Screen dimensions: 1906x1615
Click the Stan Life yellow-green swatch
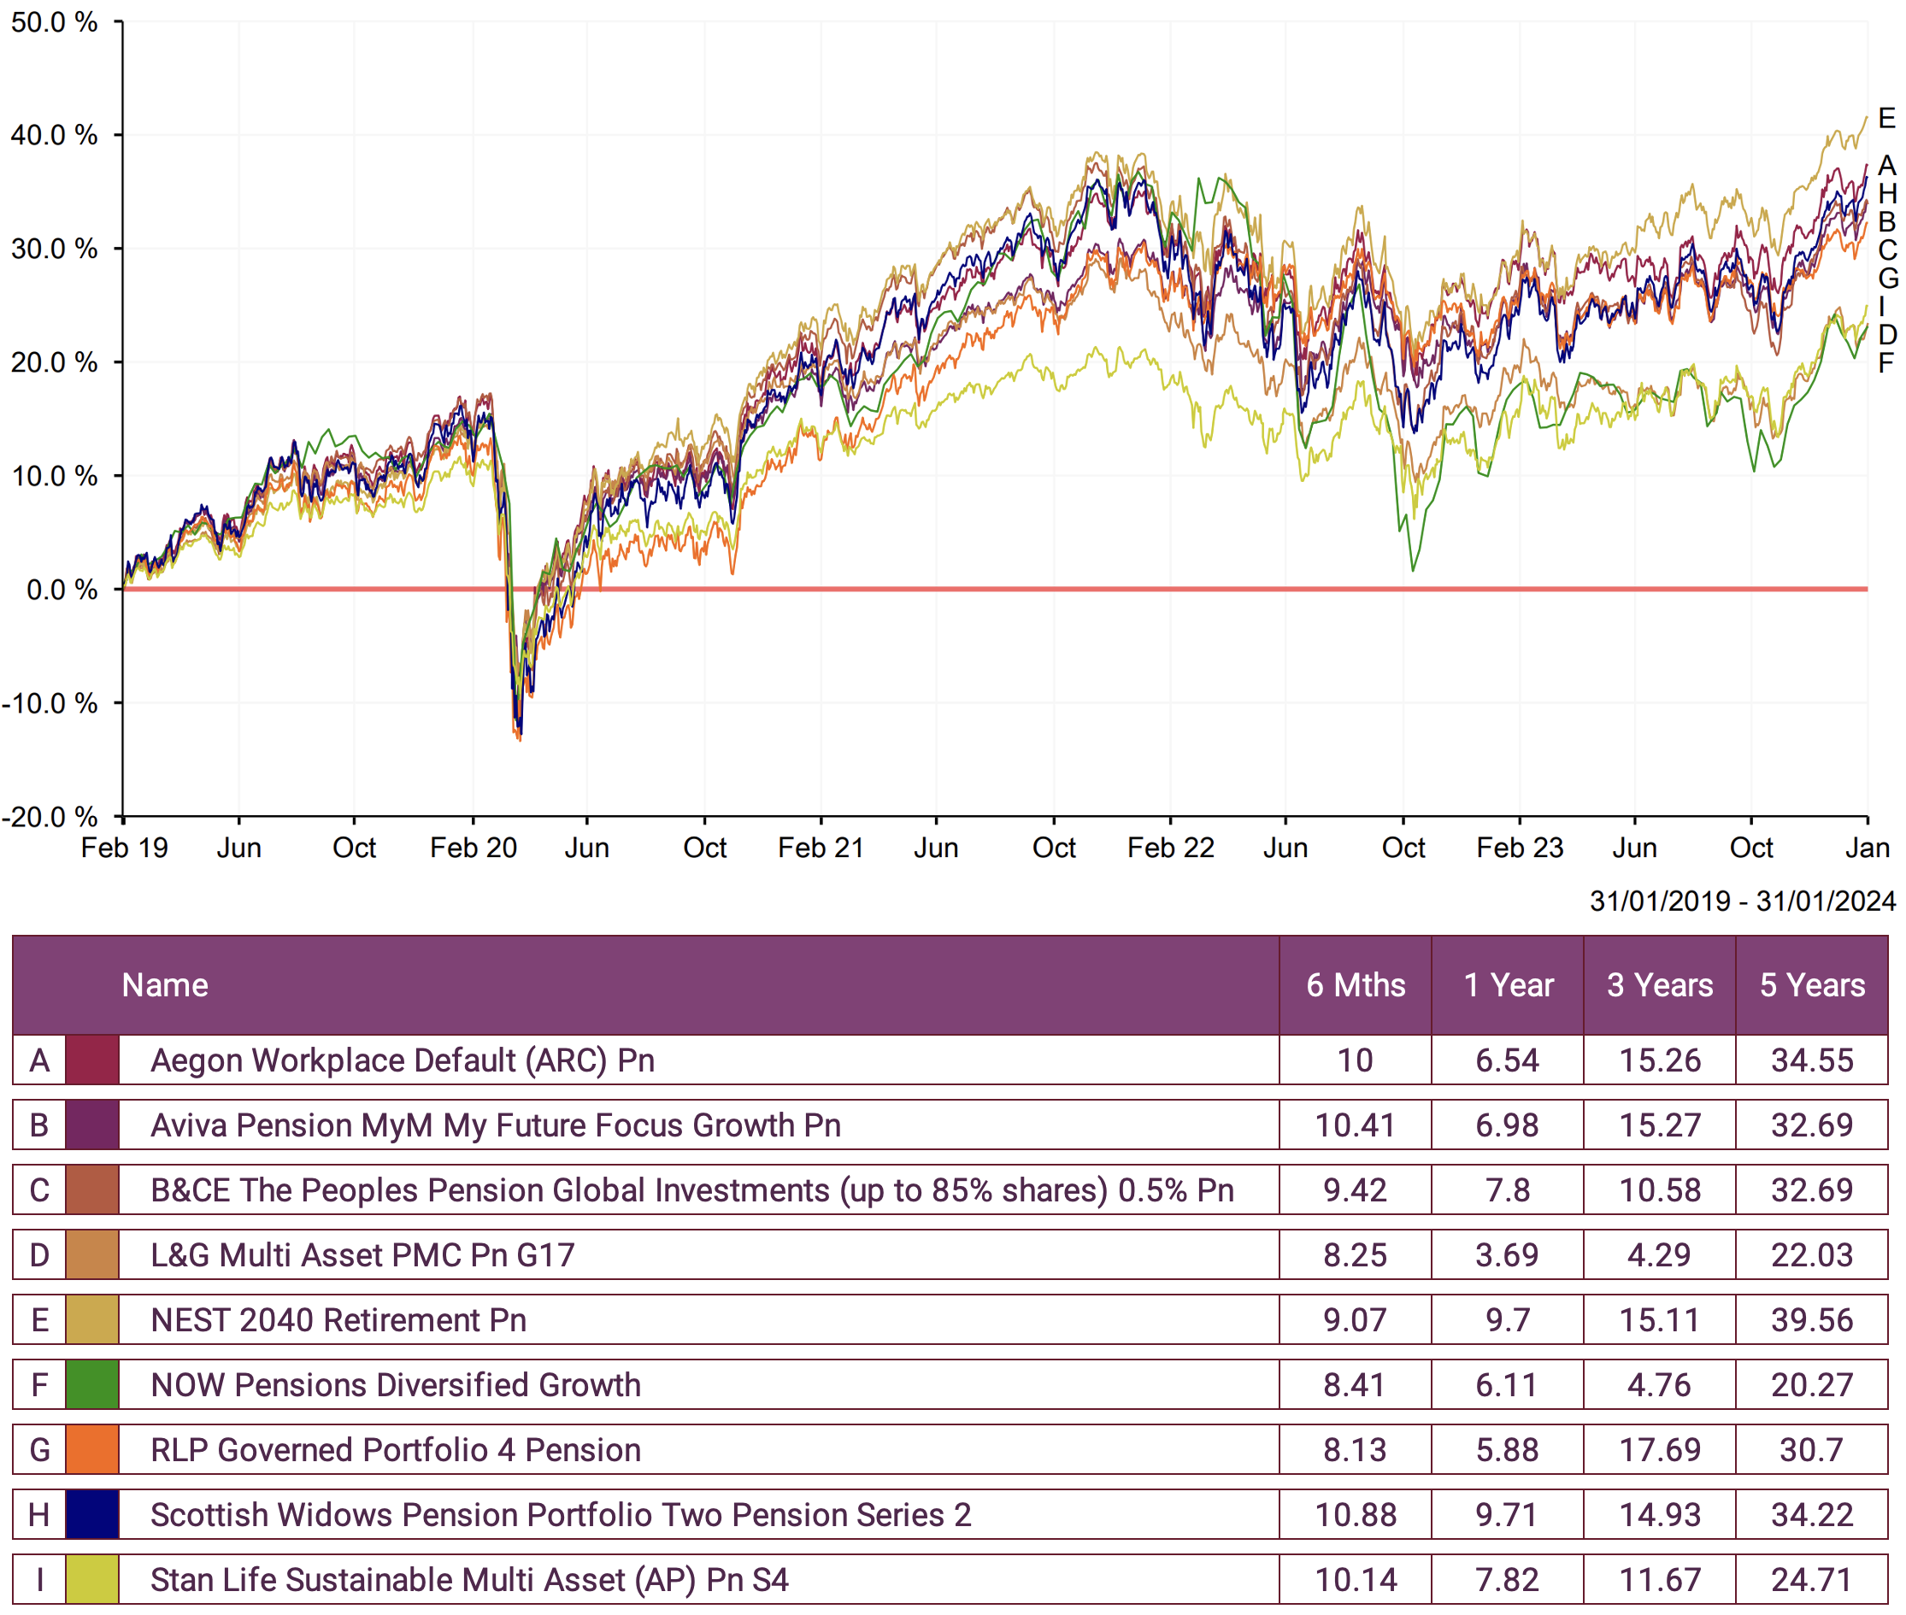point(92,1579)
